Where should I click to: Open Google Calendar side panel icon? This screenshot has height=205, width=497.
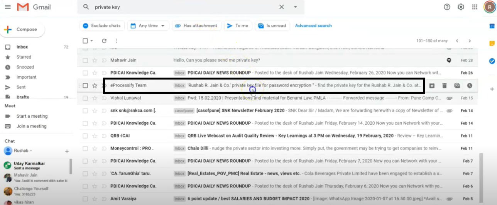pos(492,26)
